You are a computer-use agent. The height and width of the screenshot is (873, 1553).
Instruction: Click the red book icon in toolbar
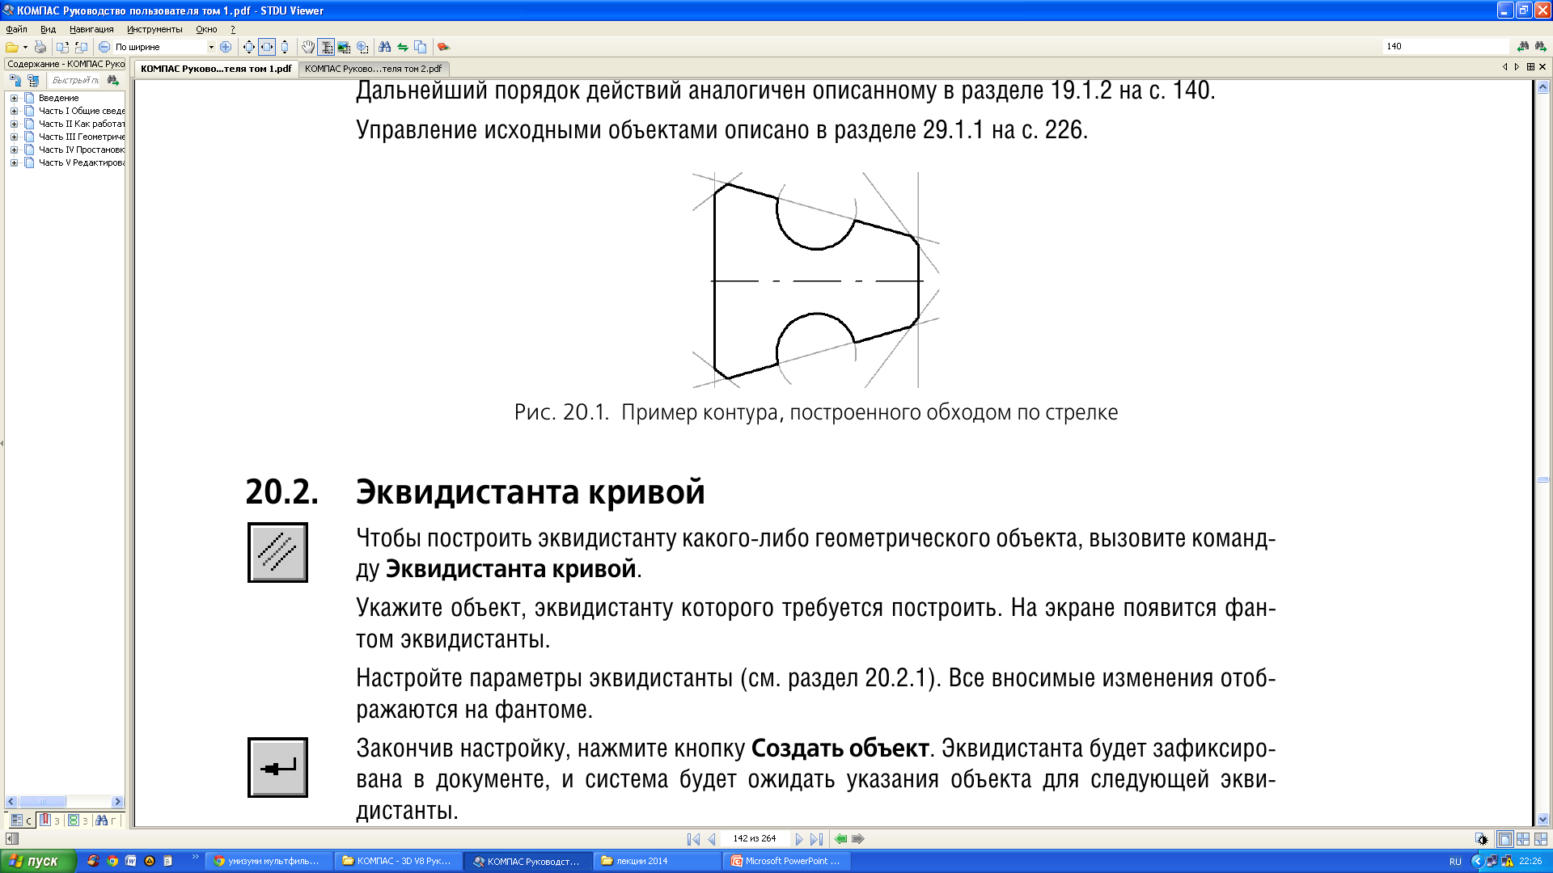443,47
